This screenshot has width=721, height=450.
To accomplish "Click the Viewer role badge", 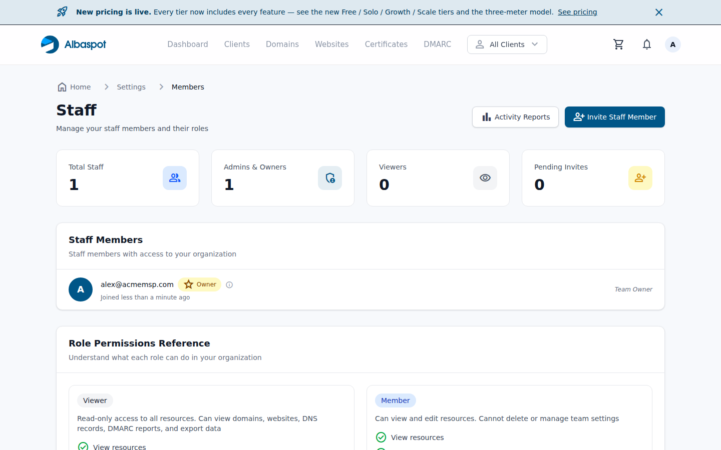I will [95, 400].
